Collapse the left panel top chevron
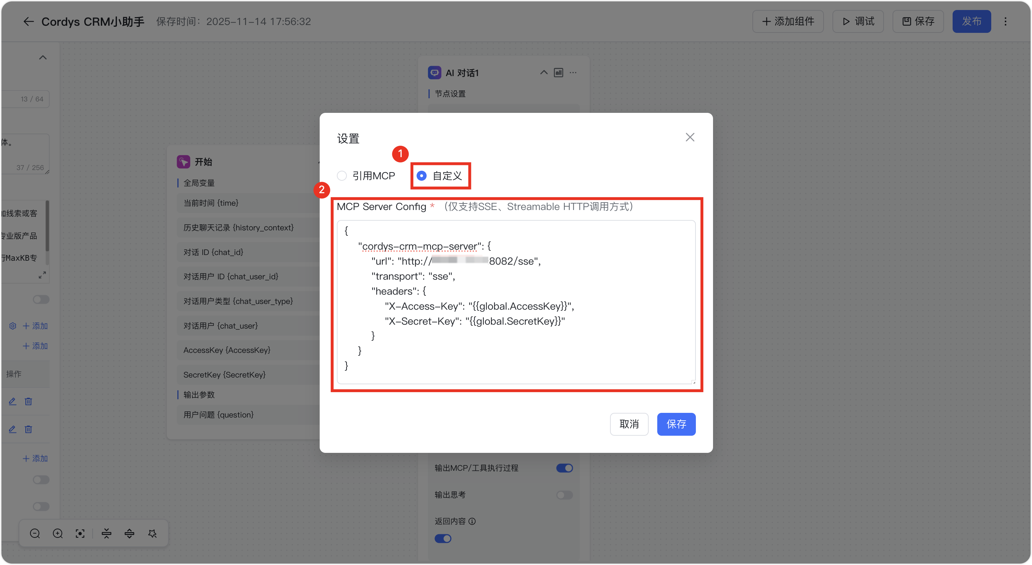The width and height of the screenshot is (1032, 565). [43, 57]
